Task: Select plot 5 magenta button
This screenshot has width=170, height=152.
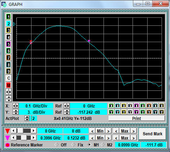Action: tap(8, 44)
